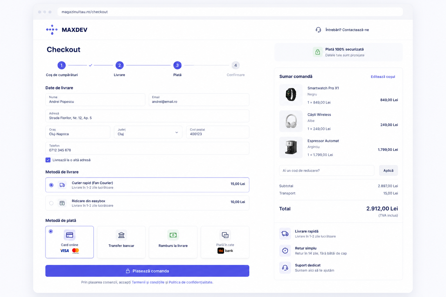Open the Județ dropdown showing Cluj

tap(148, 132)
